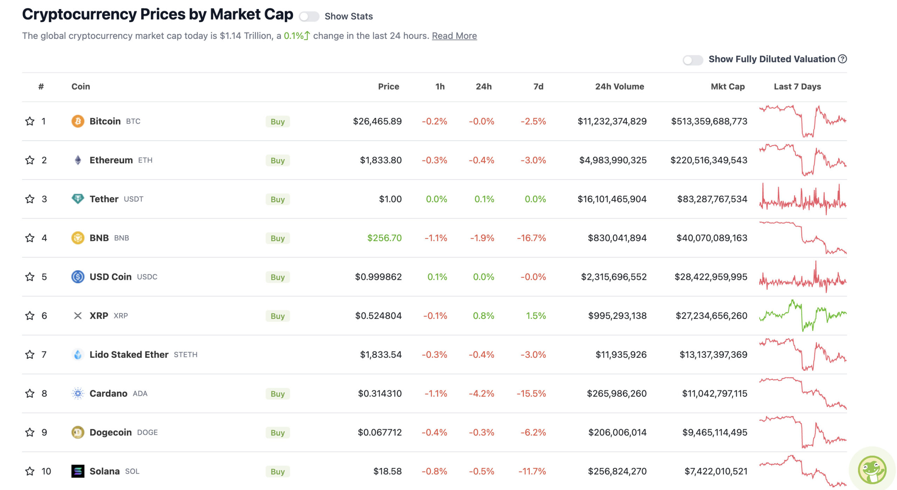Turn on Show Fully Diluted Valuation switch
The height and width of the screenshot is (490, 897).
pyautogui.click(x=693, y=60)
